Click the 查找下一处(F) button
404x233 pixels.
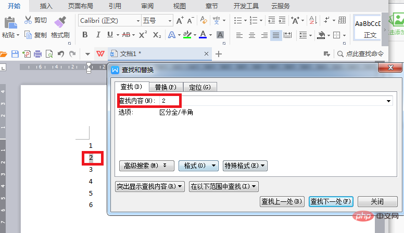point(331,202)
